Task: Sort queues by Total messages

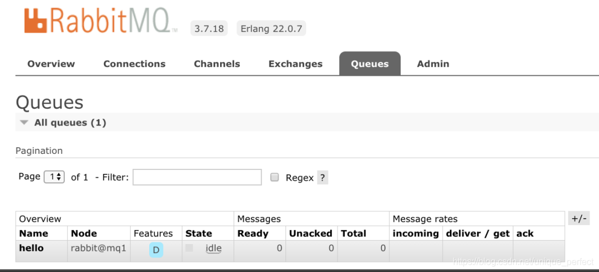Action: coord(353,234)
